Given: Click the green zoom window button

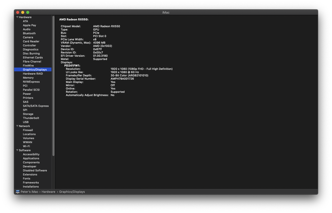Looking at the screenshot, I should tap(28, 13).
